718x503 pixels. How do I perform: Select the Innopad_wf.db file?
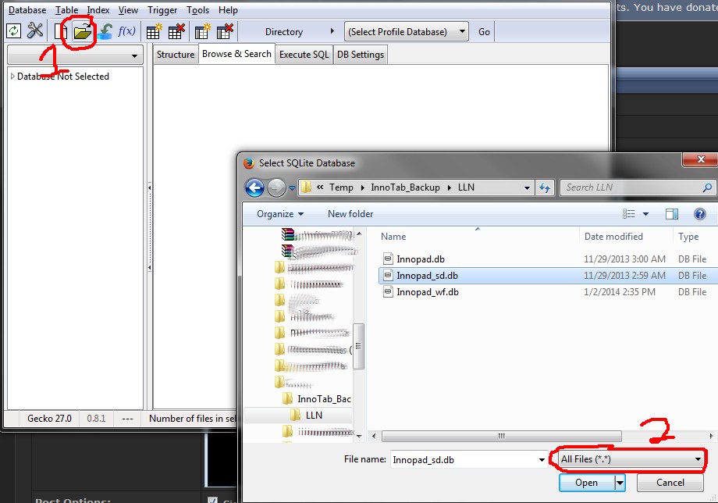[x=427, y=292]
